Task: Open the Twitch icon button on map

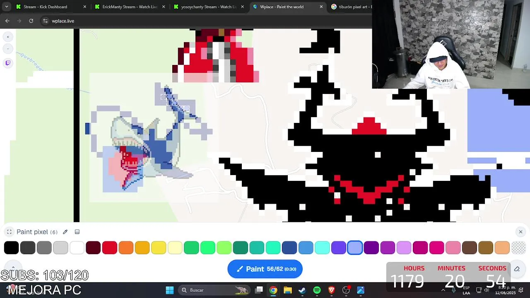Action: click(8, 63)
